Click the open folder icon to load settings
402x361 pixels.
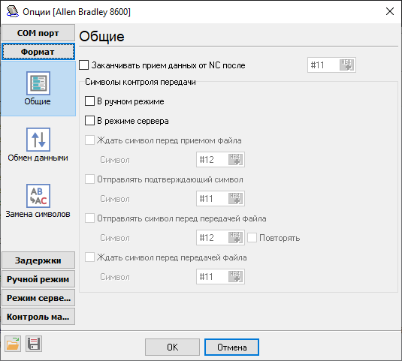pyautogui.click(x=13, y=344)
